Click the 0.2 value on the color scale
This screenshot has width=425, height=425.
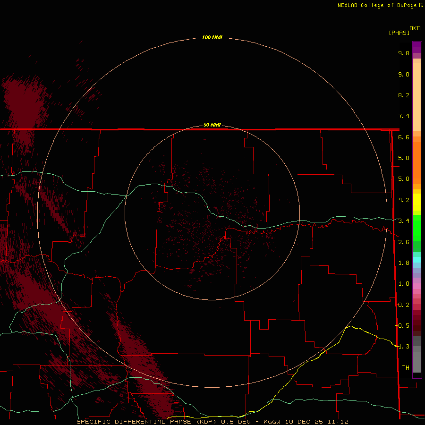click(404, 305)
